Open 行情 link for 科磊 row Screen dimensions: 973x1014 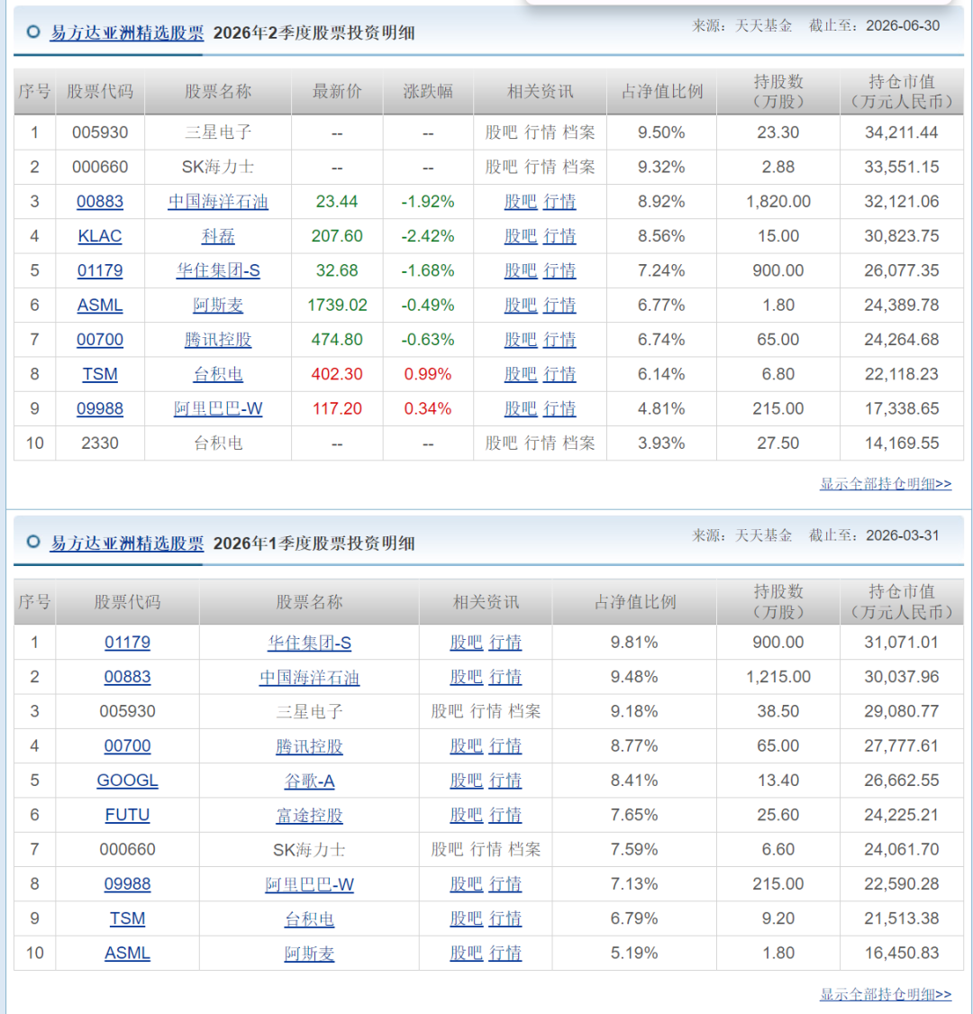[559, 236]
